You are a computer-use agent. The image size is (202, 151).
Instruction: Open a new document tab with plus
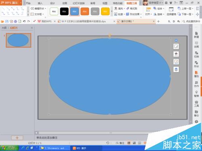(158, 21)
